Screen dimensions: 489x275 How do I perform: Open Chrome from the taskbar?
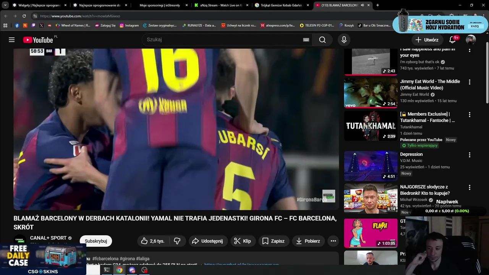[120, 270]
